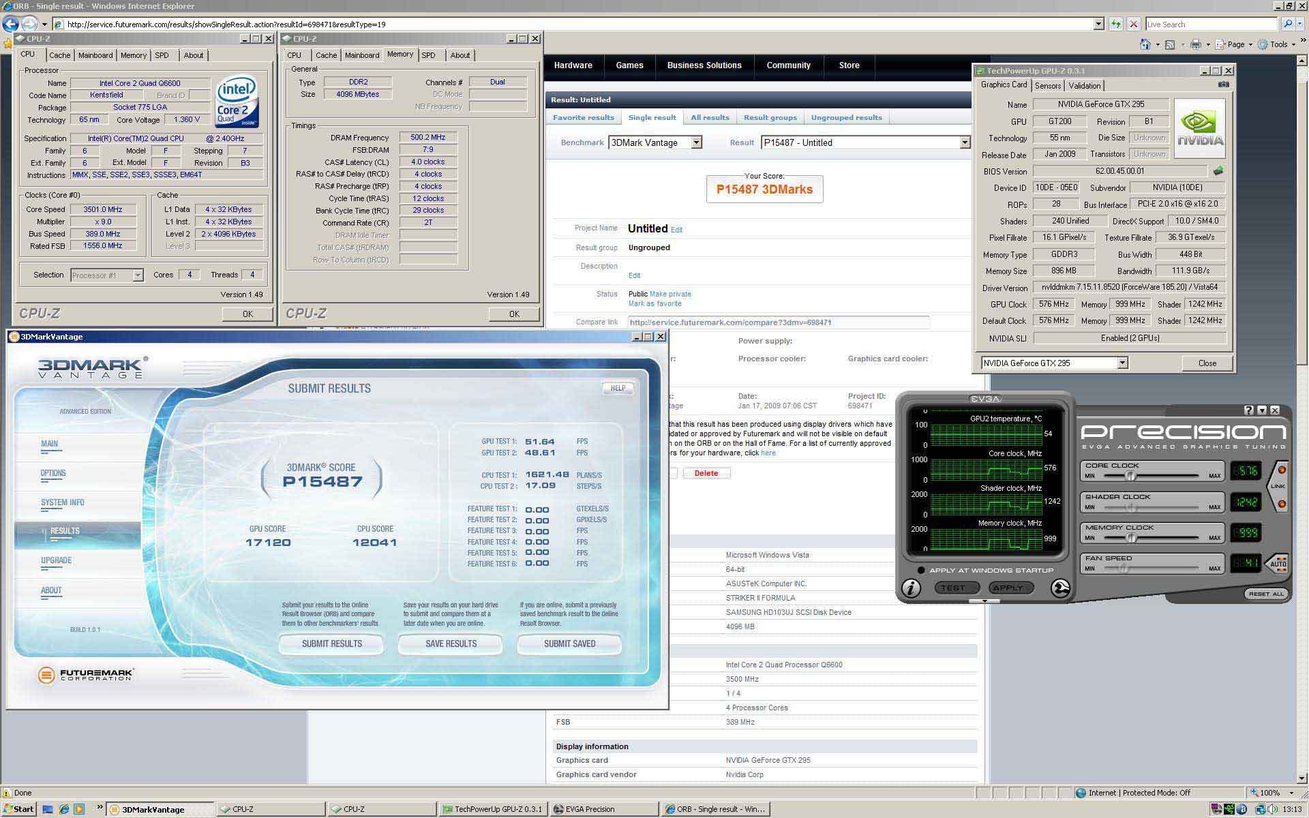Switch to Mainboard tab in first CPU-Z window
Image resolution: width=1309 pixels, height=818 pixels.
coord(95,55)
